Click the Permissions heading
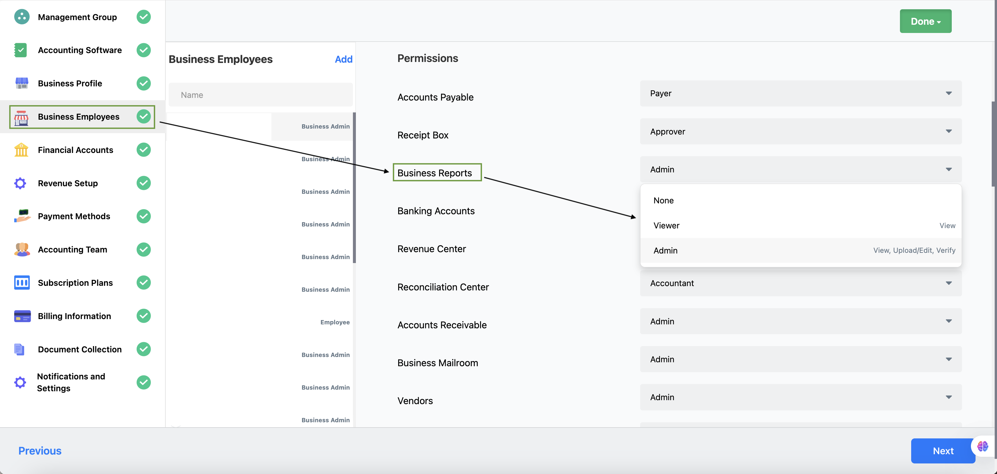997x474 pixels. tap(427, 58)
